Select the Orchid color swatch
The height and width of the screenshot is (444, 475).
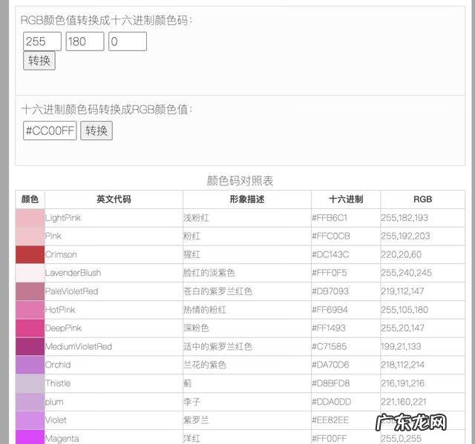coord(30,365)
